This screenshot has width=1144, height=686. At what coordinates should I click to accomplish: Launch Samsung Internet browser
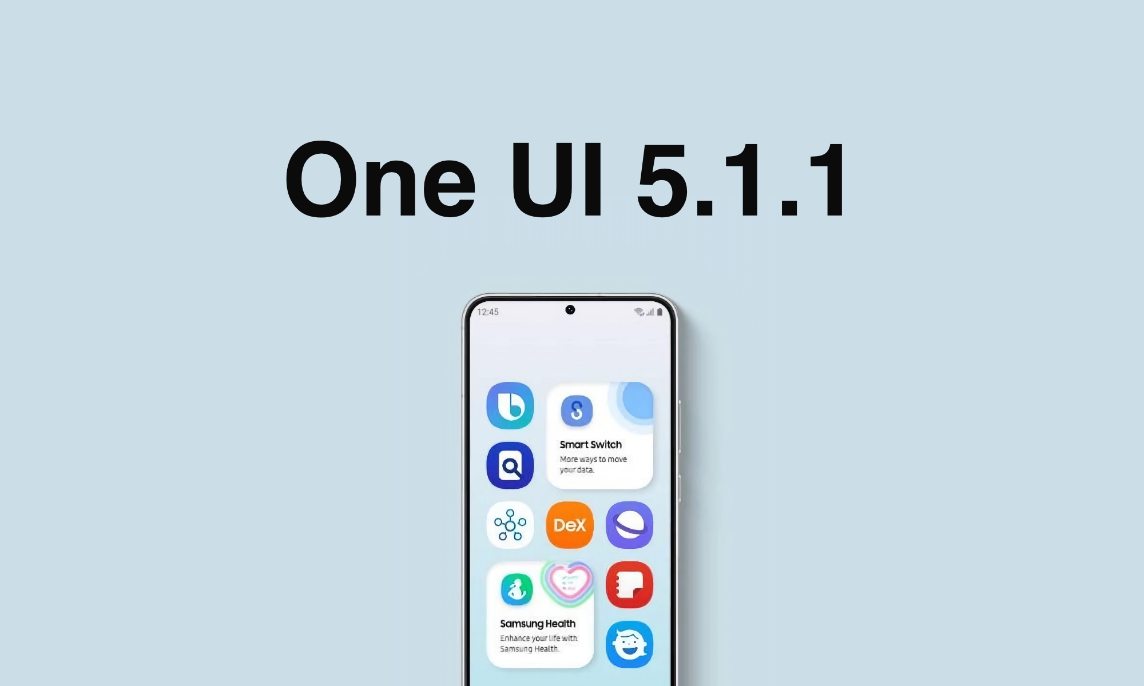pyautogui.click(x=627, y=524)
